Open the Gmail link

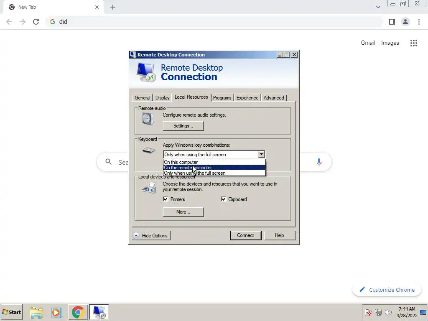click(x=368, y=43)
